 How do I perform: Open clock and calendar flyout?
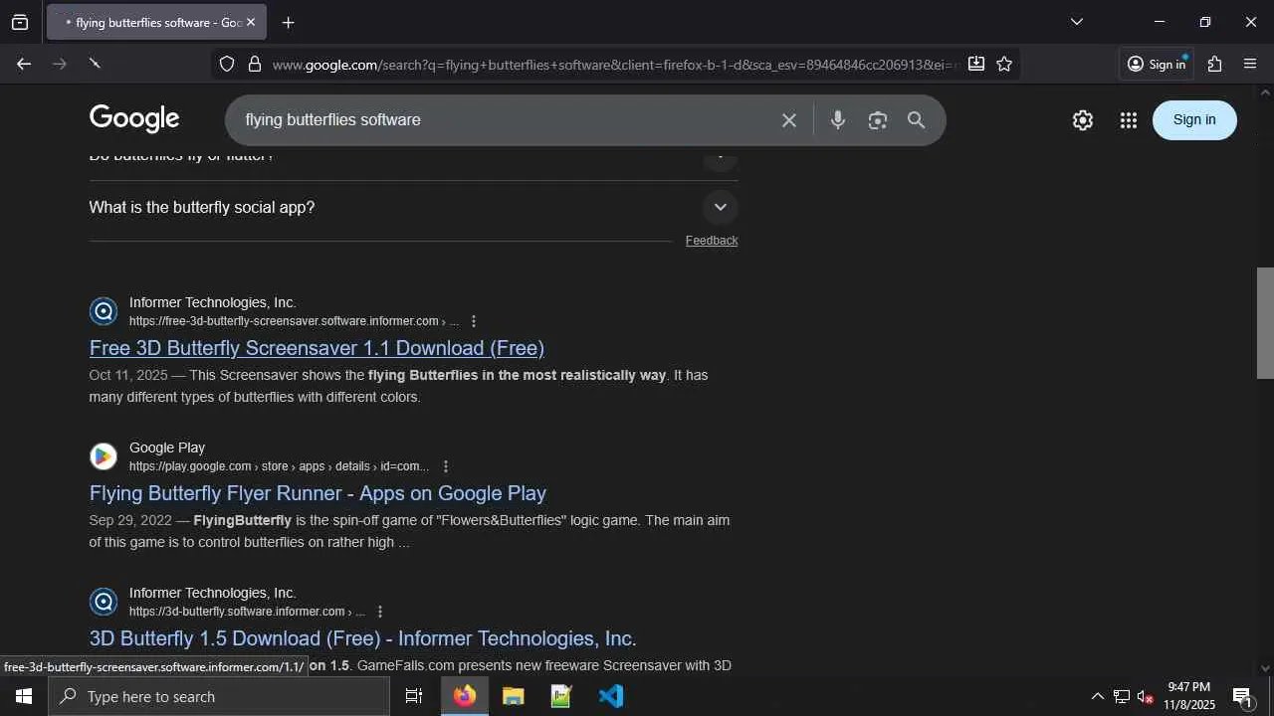coord(1189,696)
